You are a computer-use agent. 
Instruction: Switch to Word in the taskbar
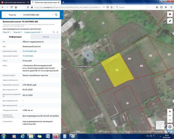(48, 136)
